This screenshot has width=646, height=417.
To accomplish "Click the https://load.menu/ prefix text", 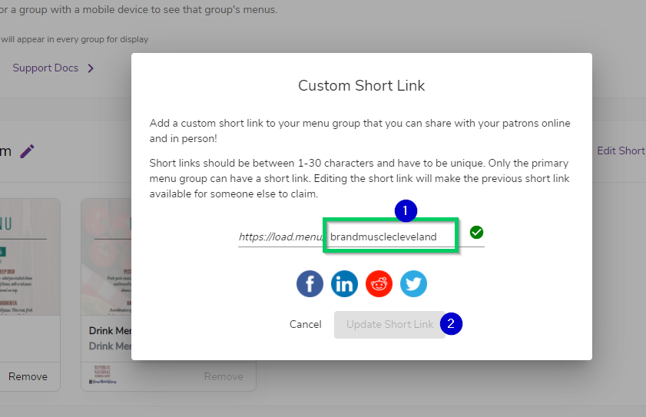I will point(280,237).
